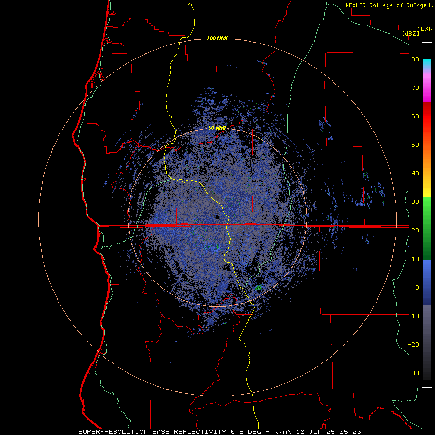Click the -30 value on dBZ scale

coord(413,373)
